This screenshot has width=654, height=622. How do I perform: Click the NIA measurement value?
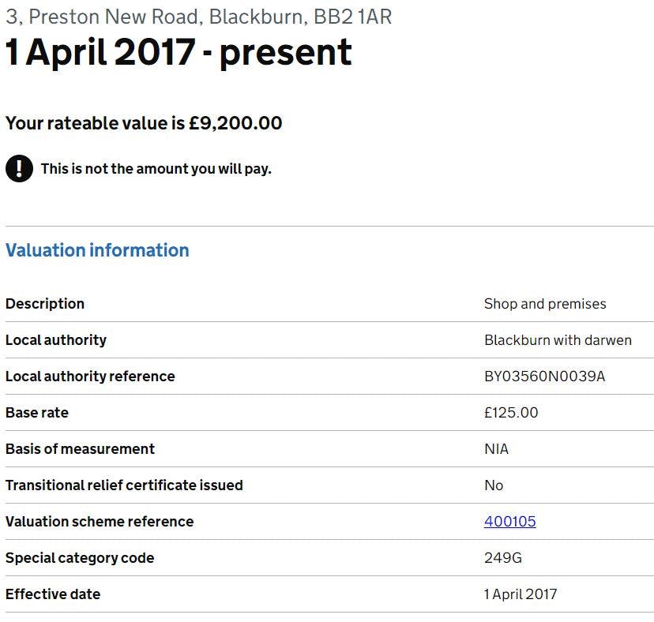point(496,449)
